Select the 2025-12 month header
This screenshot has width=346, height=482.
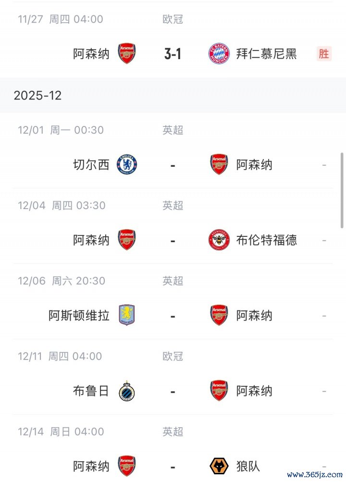pos(37,95)
